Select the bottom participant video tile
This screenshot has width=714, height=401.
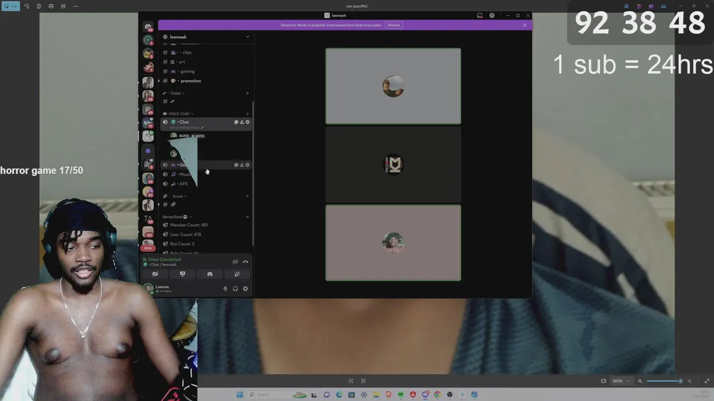click(x=393, y=243)
